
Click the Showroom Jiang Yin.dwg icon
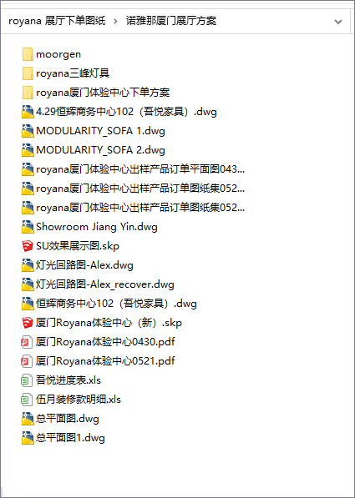pyautogui.click(x=28, y=227)
